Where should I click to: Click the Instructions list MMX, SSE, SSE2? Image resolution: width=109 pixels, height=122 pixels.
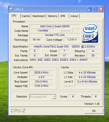click(65, 60)
